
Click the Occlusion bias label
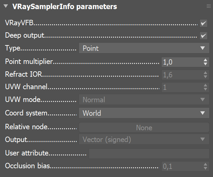tap(28, 166)
